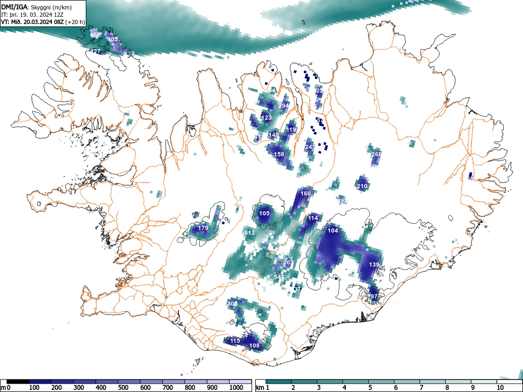Click the 'km 1' label of the kilometre legend
This screenshot has height=392, width=523.
click(263, 388)
